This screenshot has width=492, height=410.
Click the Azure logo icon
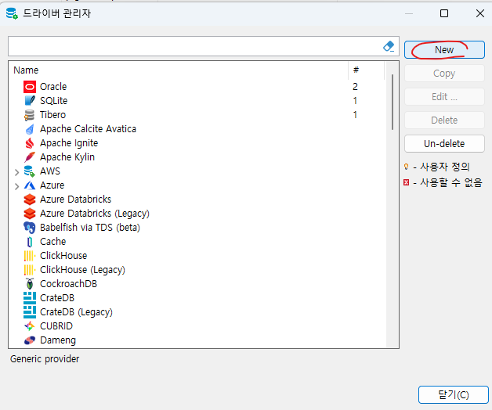point(30,185)
